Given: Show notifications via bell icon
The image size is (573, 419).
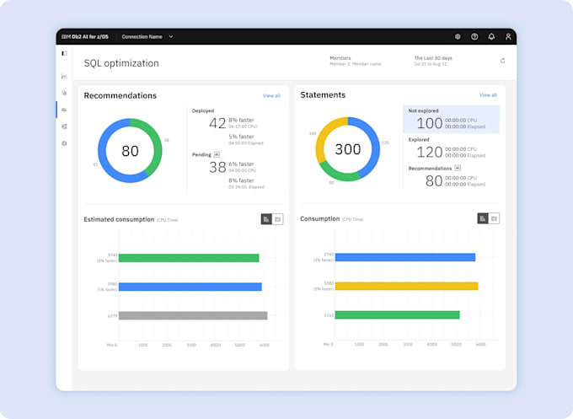Looking at the screenshot, I should point(491,36).
